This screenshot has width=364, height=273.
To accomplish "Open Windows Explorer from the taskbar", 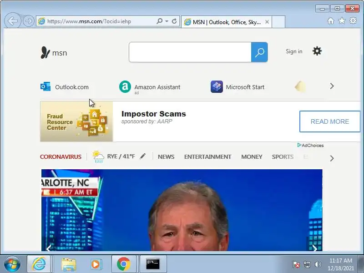I will 69,264.
